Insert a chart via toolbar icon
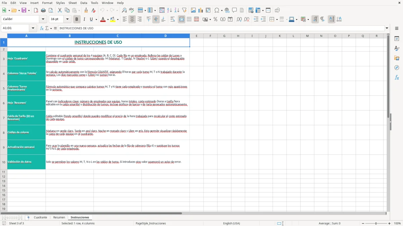The height and width of the screenshot is (226, 403). click(201, 10)
